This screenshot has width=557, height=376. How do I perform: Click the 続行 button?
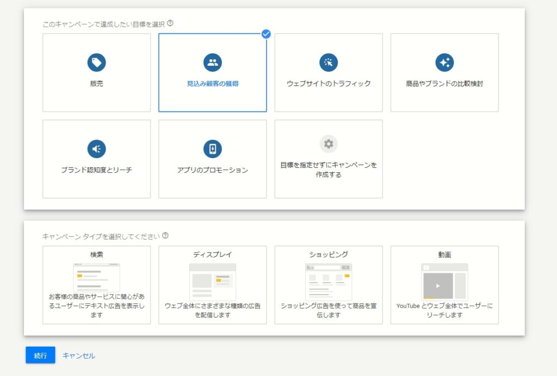(40, 355)
